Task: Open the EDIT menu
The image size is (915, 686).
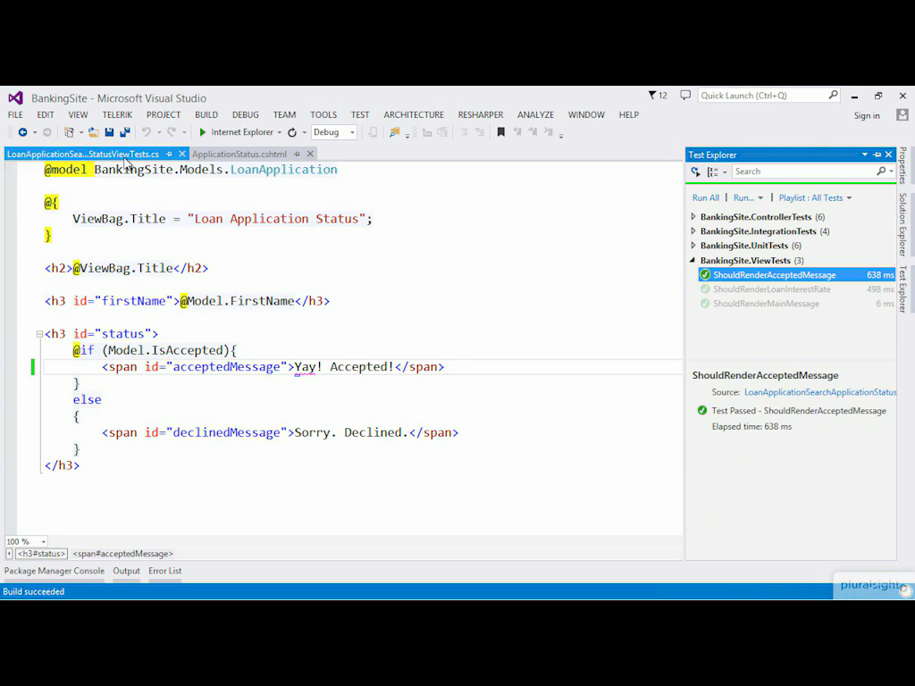Action: 46,115
